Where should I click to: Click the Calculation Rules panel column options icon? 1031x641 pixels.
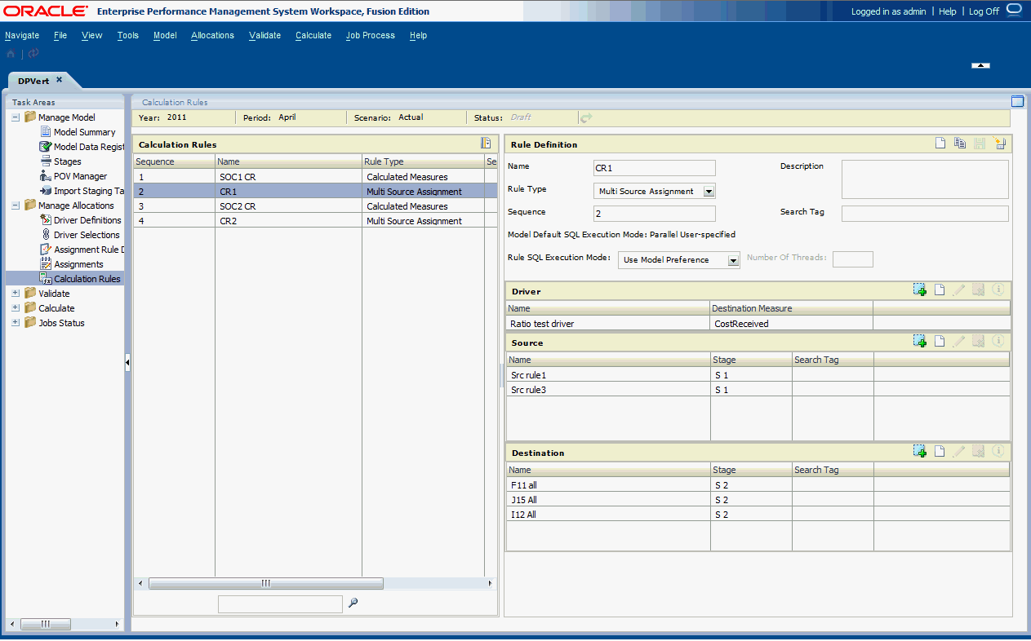486,144
